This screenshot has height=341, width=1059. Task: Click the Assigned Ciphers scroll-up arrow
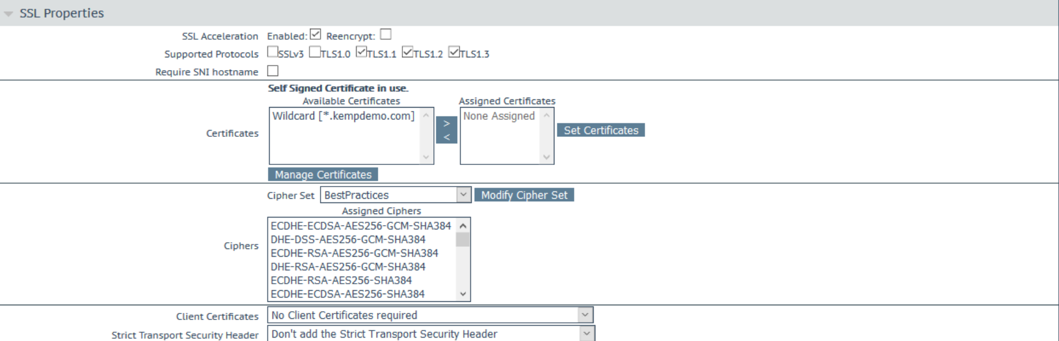tap(463, 226)
